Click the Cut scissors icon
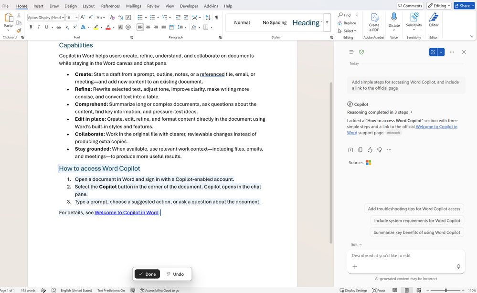The height and width of the screenshot is (293, 477). pyautogui.click(x=19, y=15)
